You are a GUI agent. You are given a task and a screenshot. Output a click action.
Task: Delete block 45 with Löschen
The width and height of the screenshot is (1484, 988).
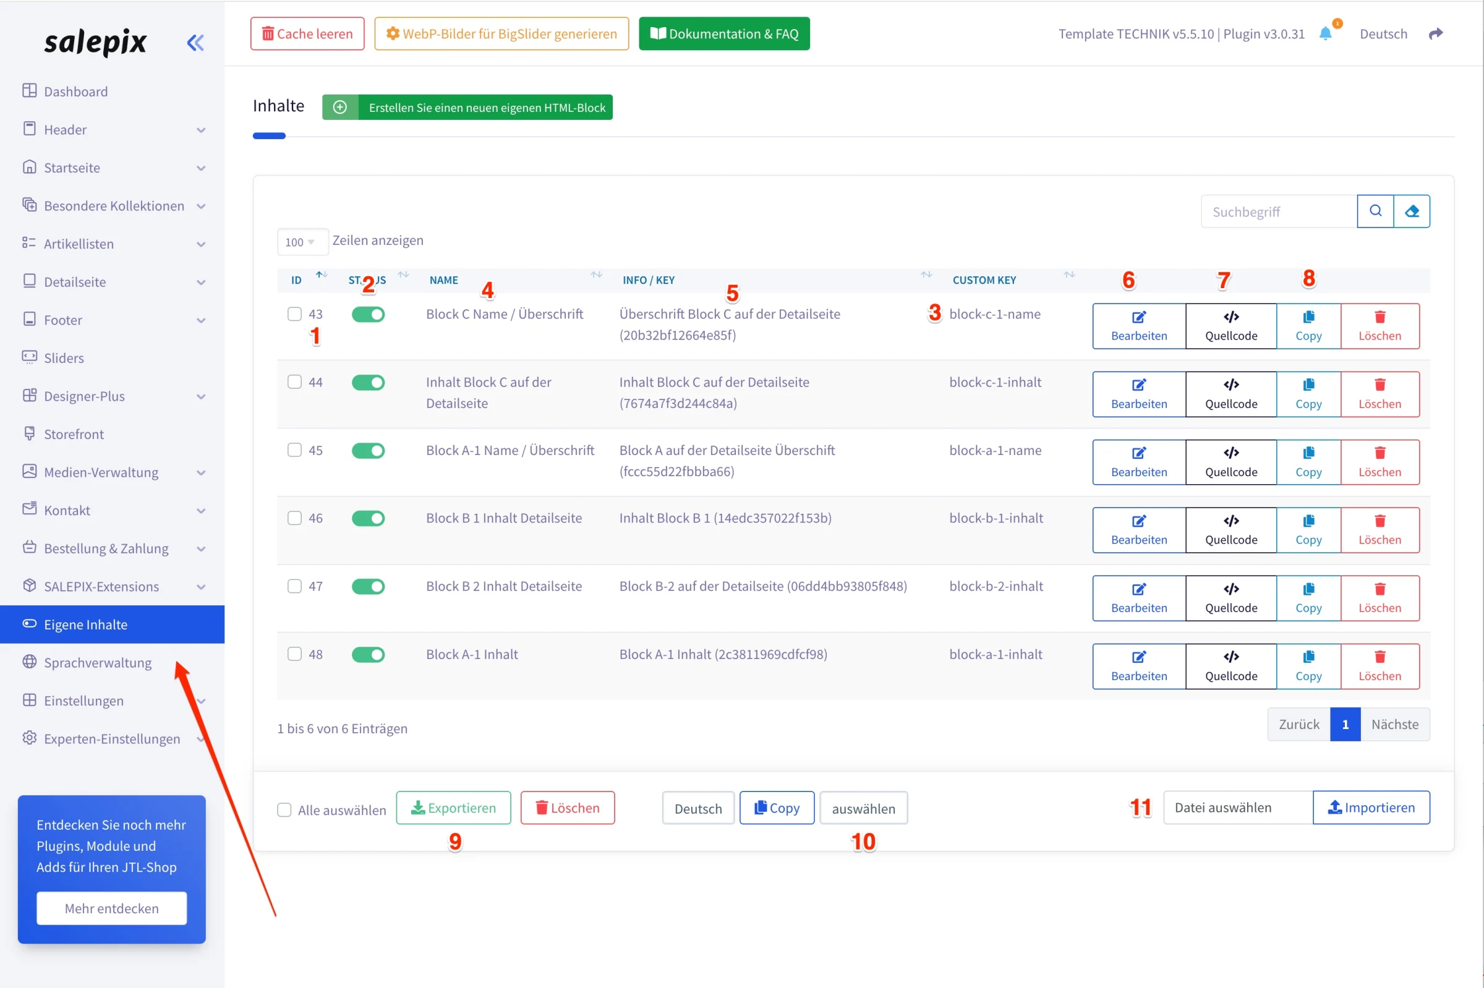1380,462
